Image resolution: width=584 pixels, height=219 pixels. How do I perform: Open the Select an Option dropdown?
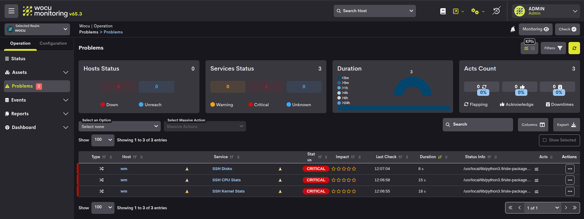[x=119, y=127]
